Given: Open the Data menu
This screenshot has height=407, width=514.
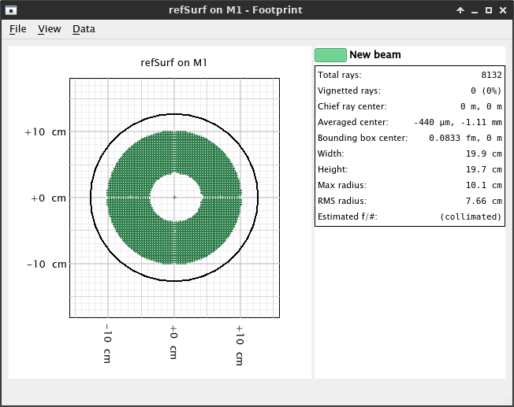Looking at the screenshot, I should click(84, 29).
